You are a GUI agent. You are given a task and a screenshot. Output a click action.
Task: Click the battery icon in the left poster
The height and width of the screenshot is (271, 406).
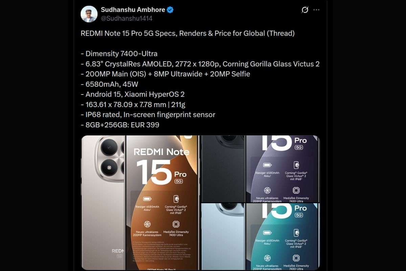[147, 199]
